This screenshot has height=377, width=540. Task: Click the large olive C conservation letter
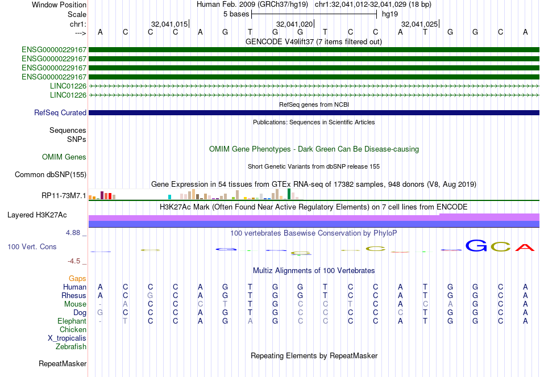[500, 246]
